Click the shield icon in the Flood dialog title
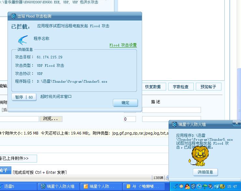This screenshot has width=241, height=191. click(x=13, y=16)
